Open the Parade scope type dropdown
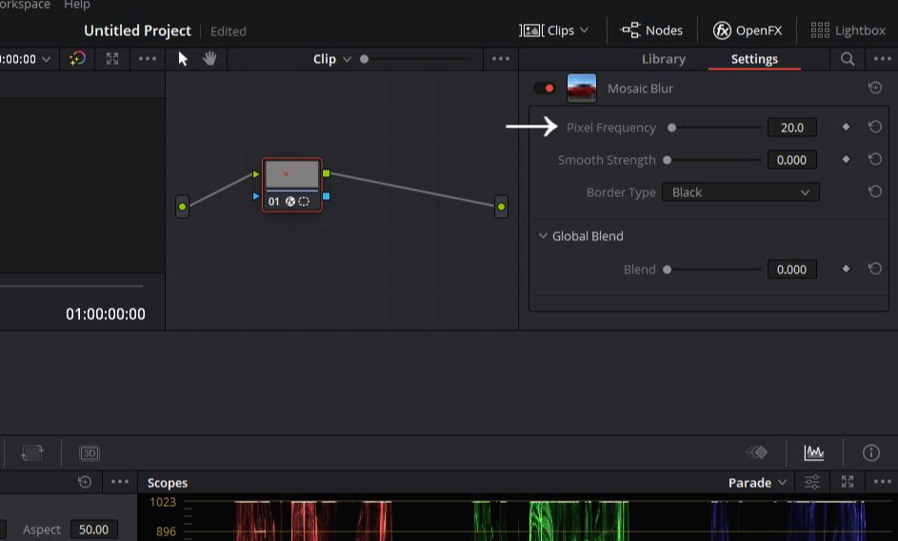This screenshot has width=898, height=541. (757, 483)
